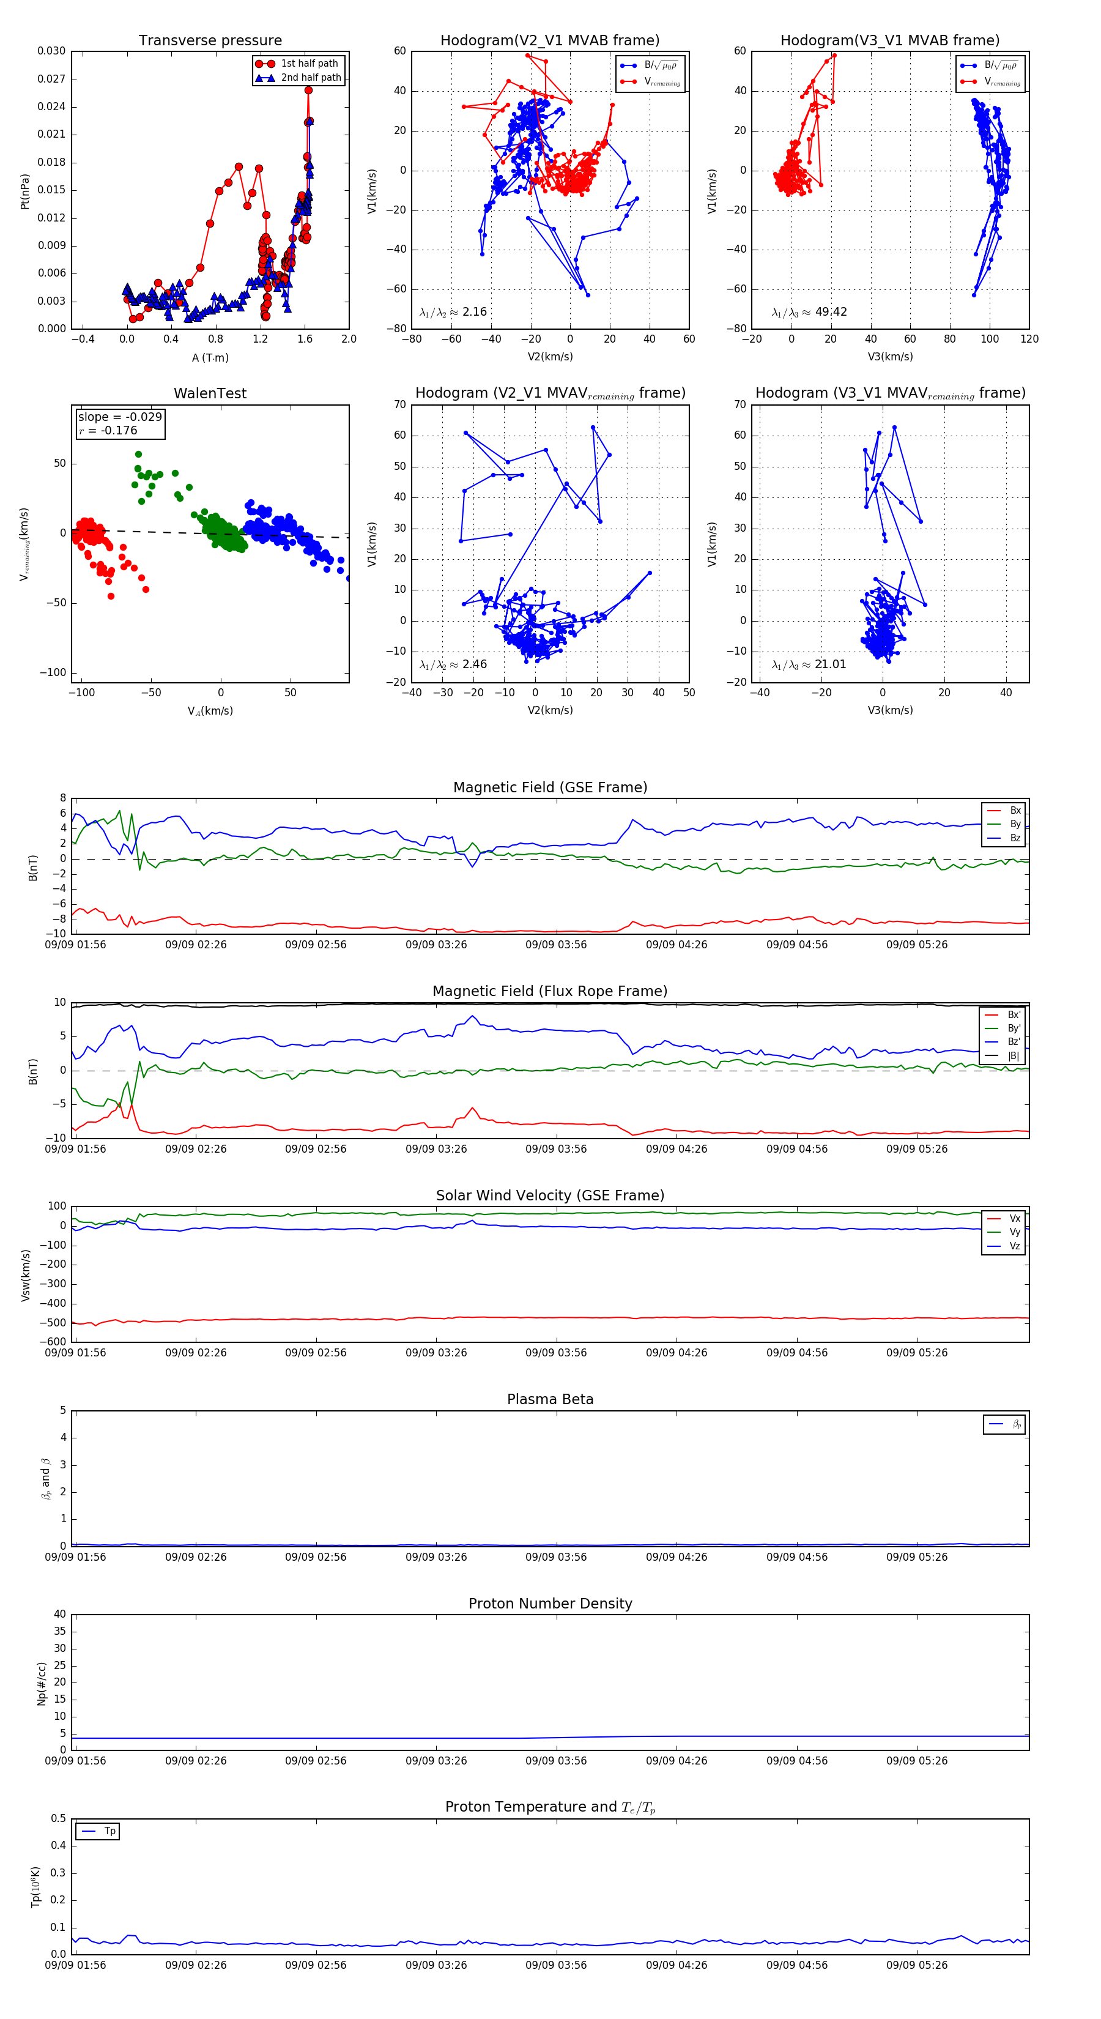This screenshot has height=2019, width=1101.
Task: Click the 'A (T·m)' x-axis label
Action: pyautogui.click(x=210, y=357)
